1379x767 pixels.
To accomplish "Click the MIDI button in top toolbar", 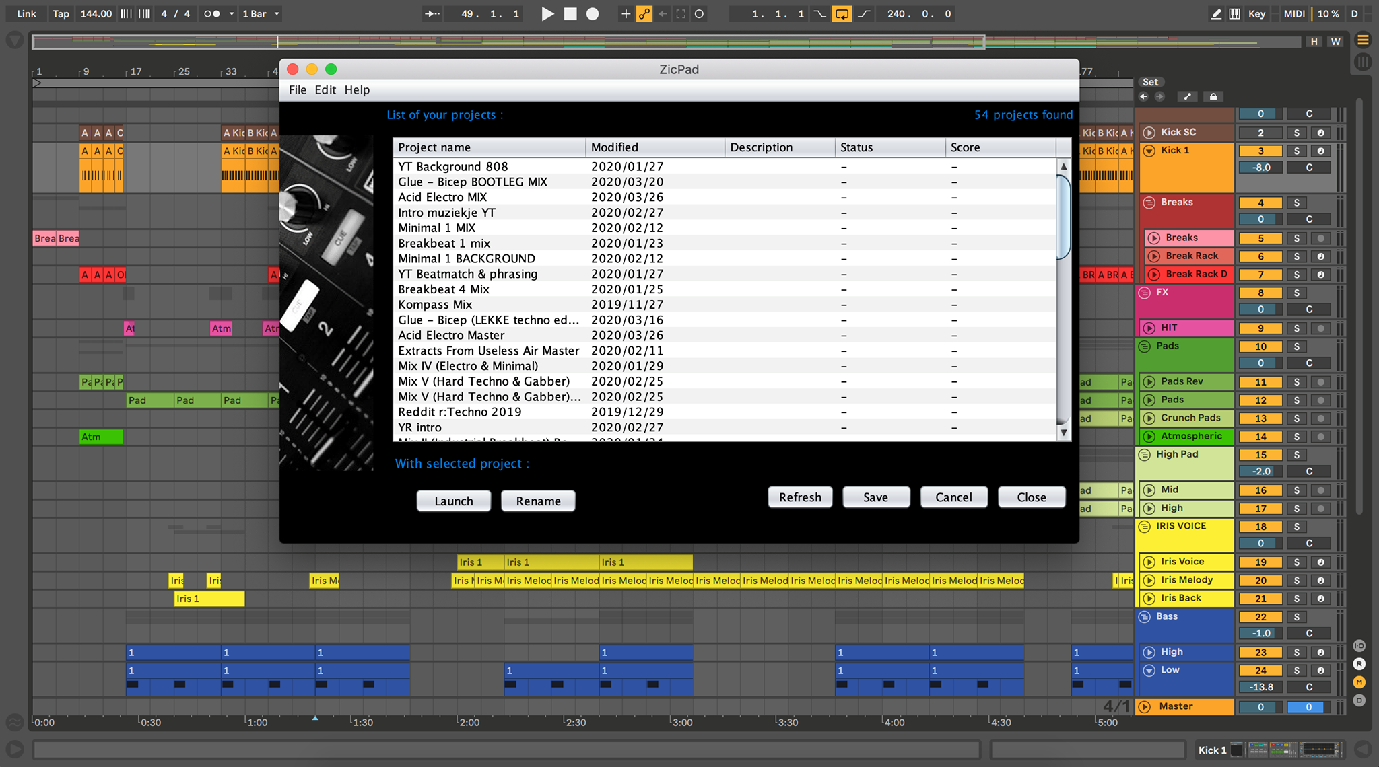I will coord(1300,13).
